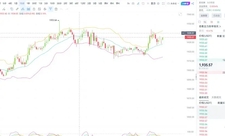Image resolution: width=225 pixels, height=136 pixels.
Task: Switch to the 12时 interval
Action: point(83,3)
